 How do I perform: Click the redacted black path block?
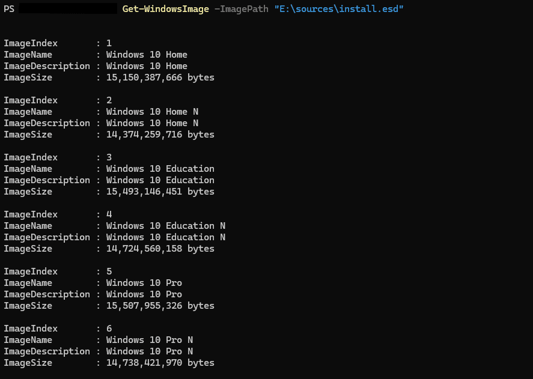[68, 9]
